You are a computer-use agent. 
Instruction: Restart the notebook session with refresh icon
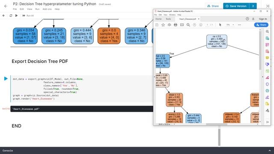tap(11, 15)
